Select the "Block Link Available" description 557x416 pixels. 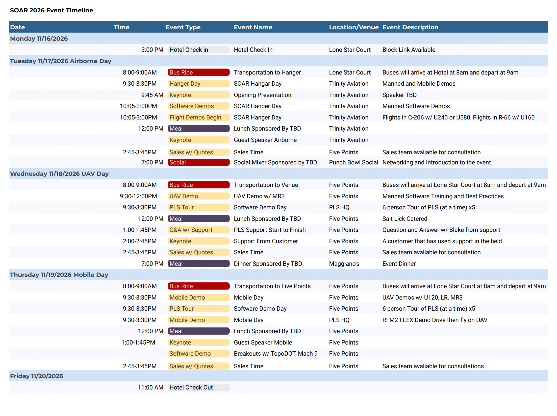click(409, 50)
